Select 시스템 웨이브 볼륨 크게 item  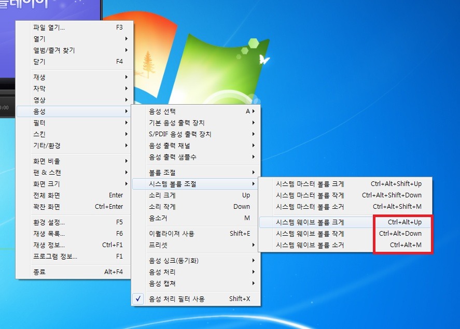click(345, 222)
